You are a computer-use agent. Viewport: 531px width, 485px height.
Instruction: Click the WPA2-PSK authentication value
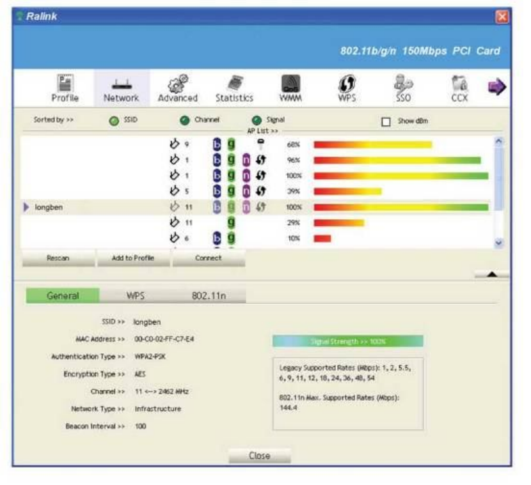point(150,357)
